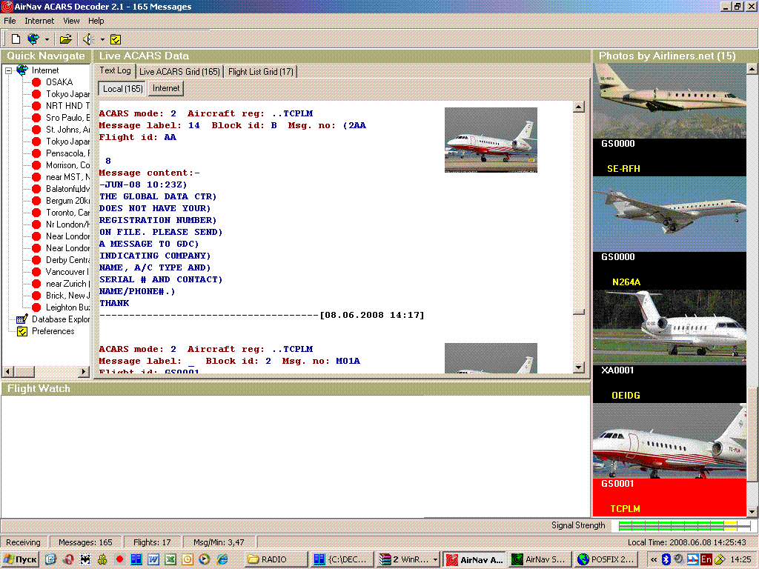Launch Excel from the quick launch bar
This screenshot has height=569, width=759.
[170, 560]
